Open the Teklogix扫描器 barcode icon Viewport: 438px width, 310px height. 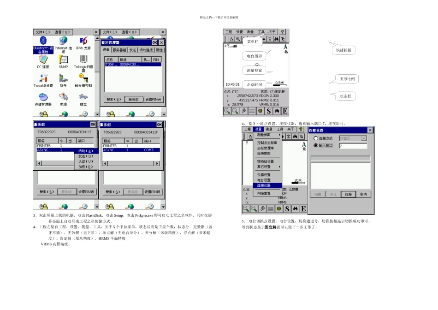[x=83, y=63]
